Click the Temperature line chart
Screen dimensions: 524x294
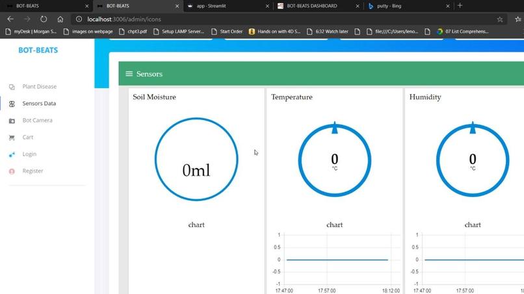(x=337, y=263)
